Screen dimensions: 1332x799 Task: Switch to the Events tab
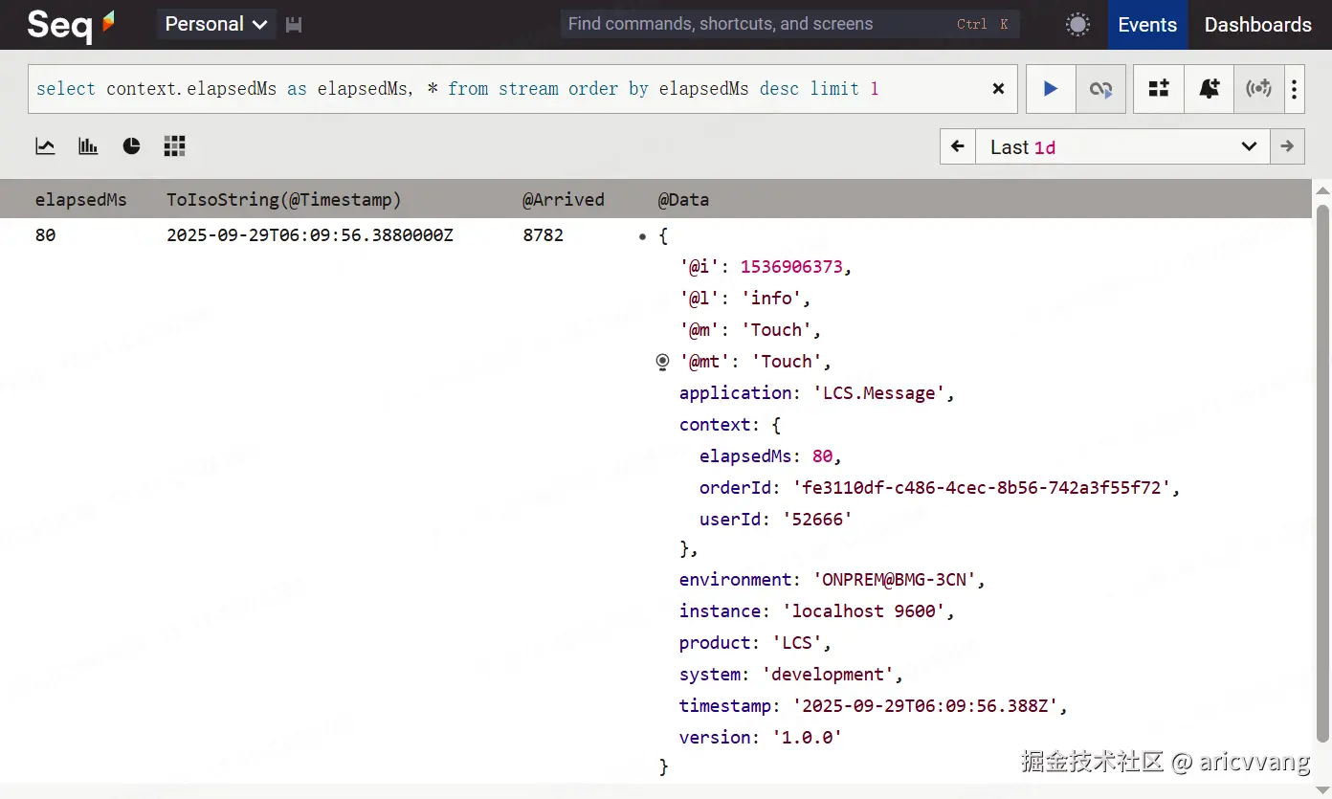1147,25
